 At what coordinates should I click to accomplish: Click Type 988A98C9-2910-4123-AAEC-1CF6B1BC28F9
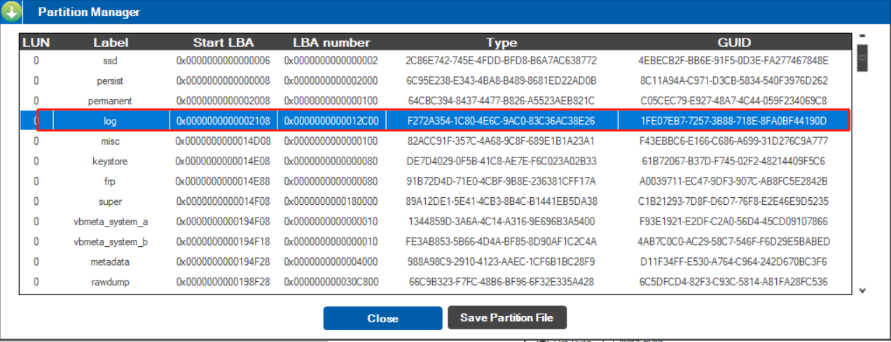click(502, 262)
